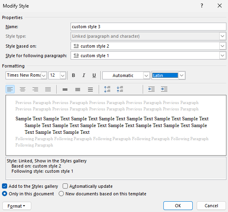Apply align left paragraph alignment
Screen dimensions: 228x212
pyautogui.click(x=10, y=89)
